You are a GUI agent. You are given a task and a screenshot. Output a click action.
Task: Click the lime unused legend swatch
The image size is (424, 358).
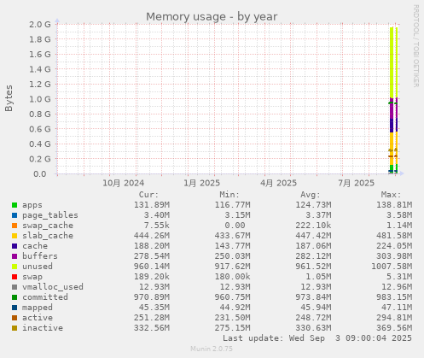(15, 267)
